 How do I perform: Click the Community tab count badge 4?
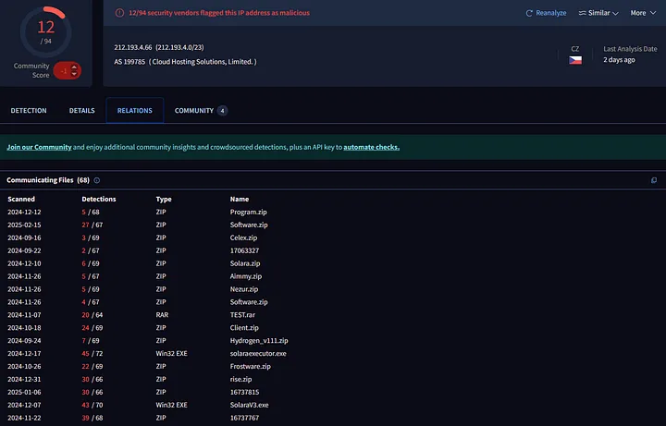[222, 111]
